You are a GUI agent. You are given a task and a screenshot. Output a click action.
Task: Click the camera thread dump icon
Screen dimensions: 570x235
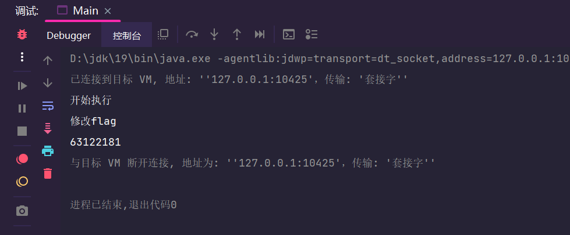pyautogui.click(x=22, y=211)
